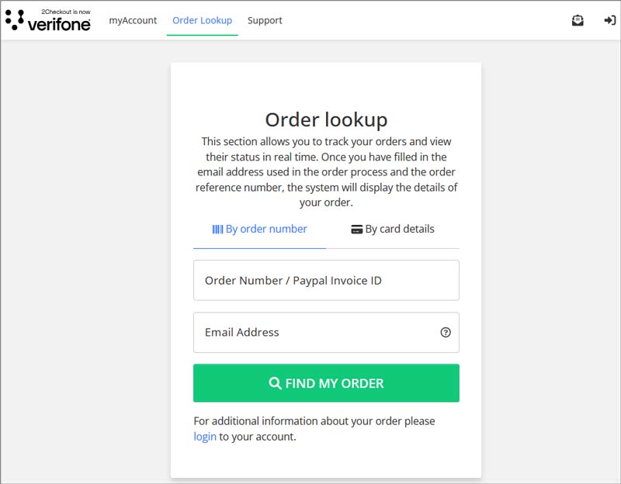Open the Support menu item
The width and height of the screenshot is (621, 484).
265,20
